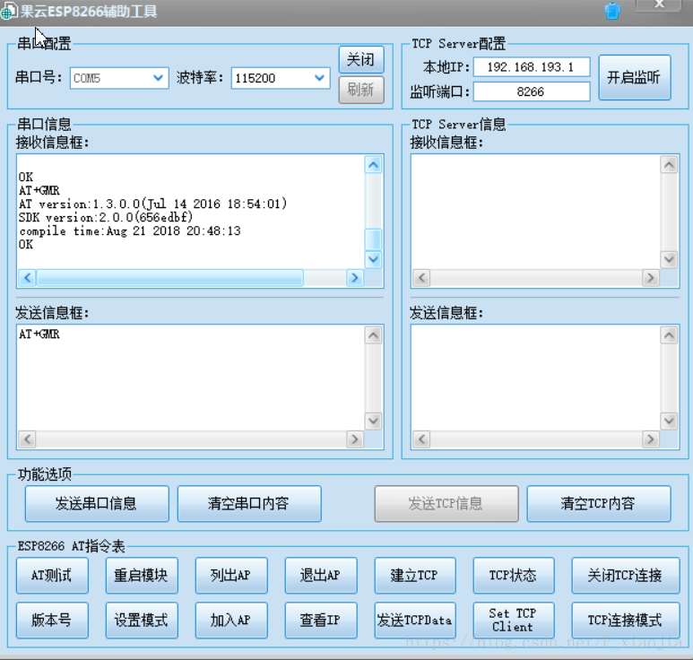Click down arrow in TCP receive box scrollbar
Image resolution: width=693 pixels, height=660 pixels.
pyautogui.click(x=669, y=259)
